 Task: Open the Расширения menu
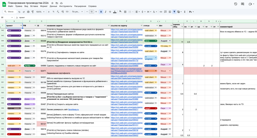80,6
